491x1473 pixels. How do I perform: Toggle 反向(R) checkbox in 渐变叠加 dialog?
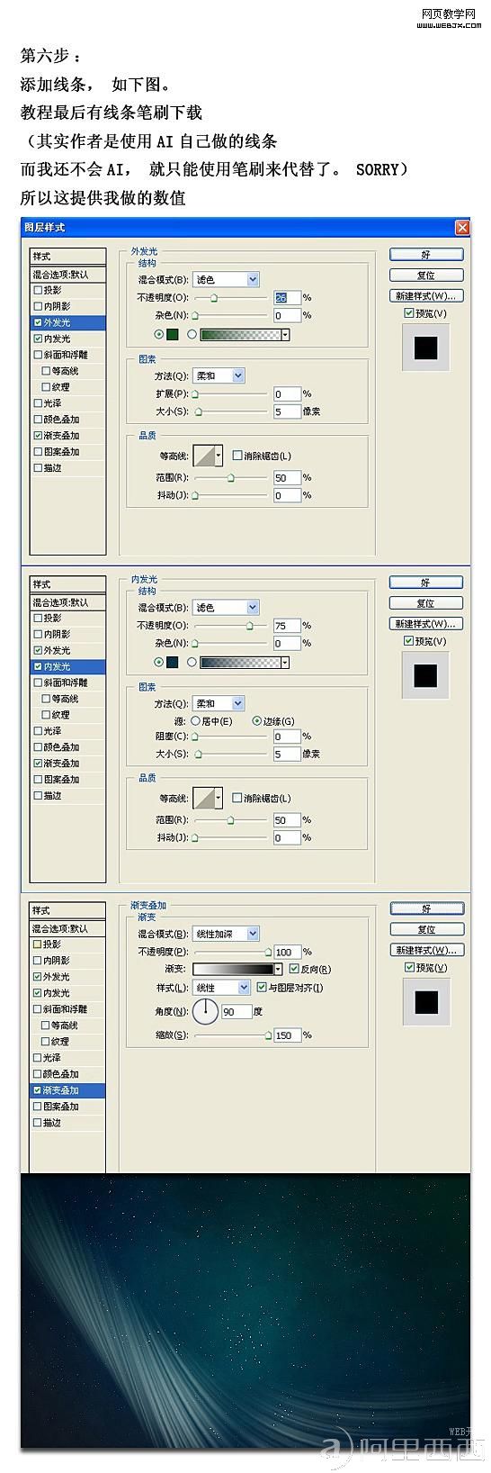293,969
